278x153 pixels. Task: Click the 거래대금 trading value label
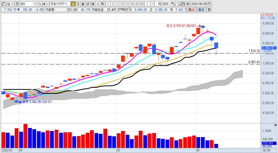coord(97,10)
